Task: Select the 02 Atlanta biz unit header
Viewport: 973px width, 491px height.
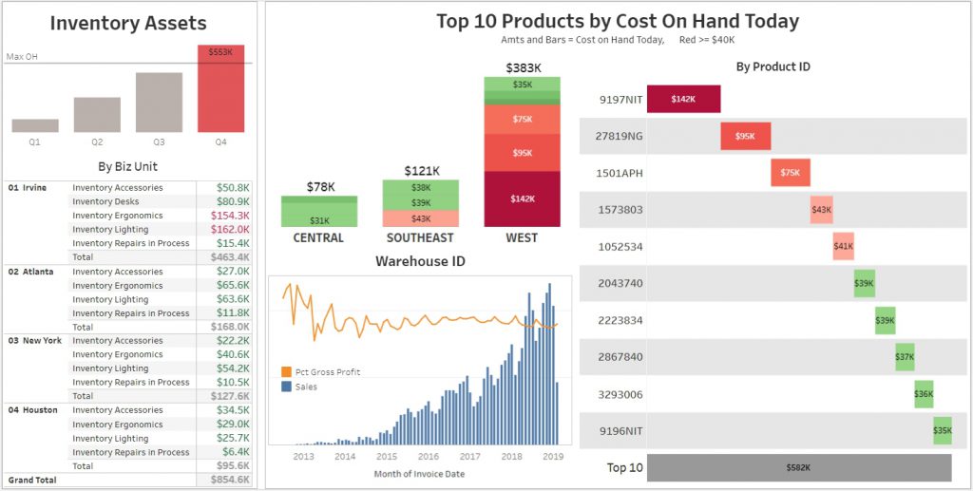Action: point(30,272)
